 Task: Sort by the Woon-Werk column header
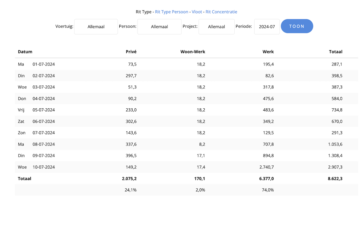click(193, 52)
